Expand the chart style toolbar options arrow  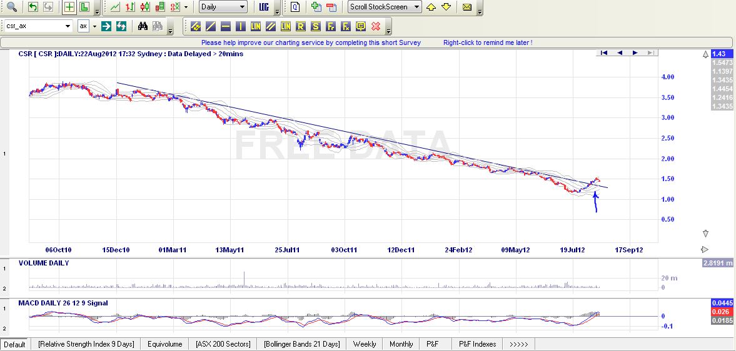coord(278,12)
